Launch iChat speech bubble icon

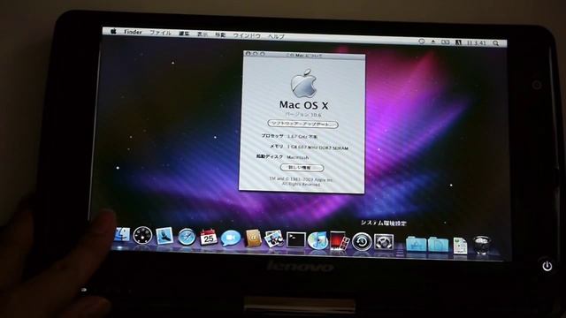point(231,238)
